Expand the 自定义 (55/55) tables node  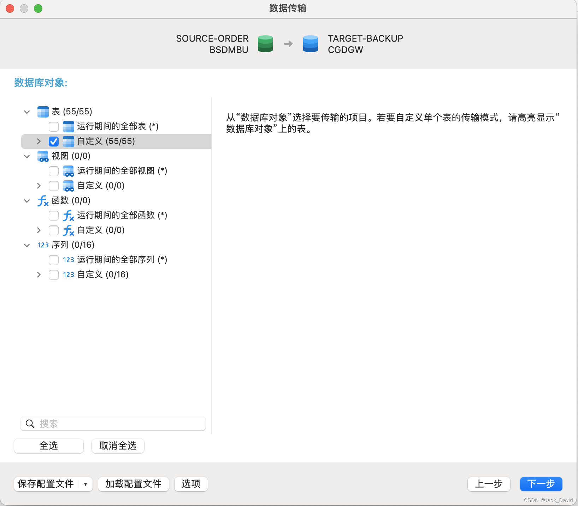pos(39,141)
